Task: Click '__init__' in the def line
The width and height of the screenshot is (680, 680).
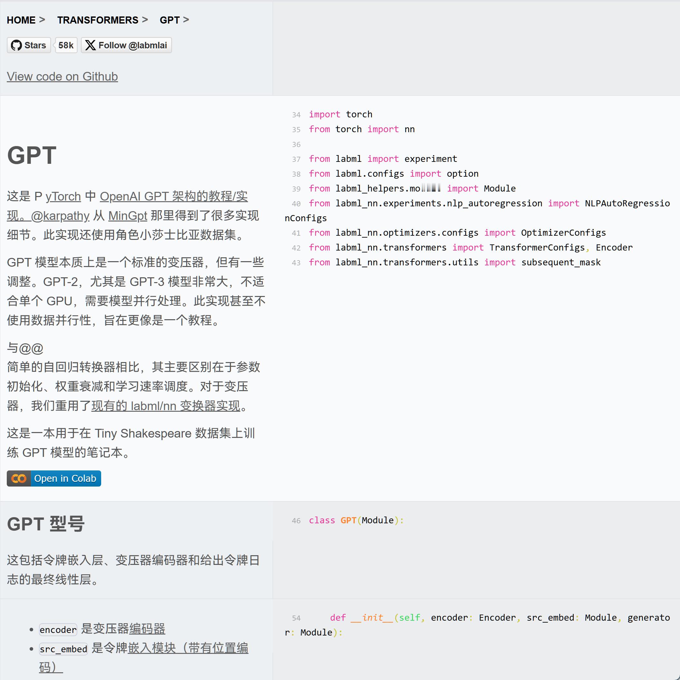Action: tap(372, 618)
